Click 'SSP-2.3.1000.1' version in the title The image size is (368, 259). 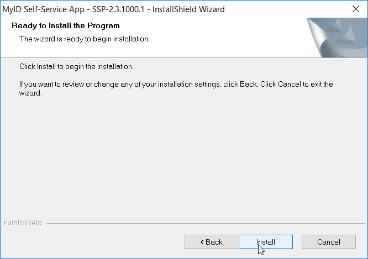click(x=118, y=9)
